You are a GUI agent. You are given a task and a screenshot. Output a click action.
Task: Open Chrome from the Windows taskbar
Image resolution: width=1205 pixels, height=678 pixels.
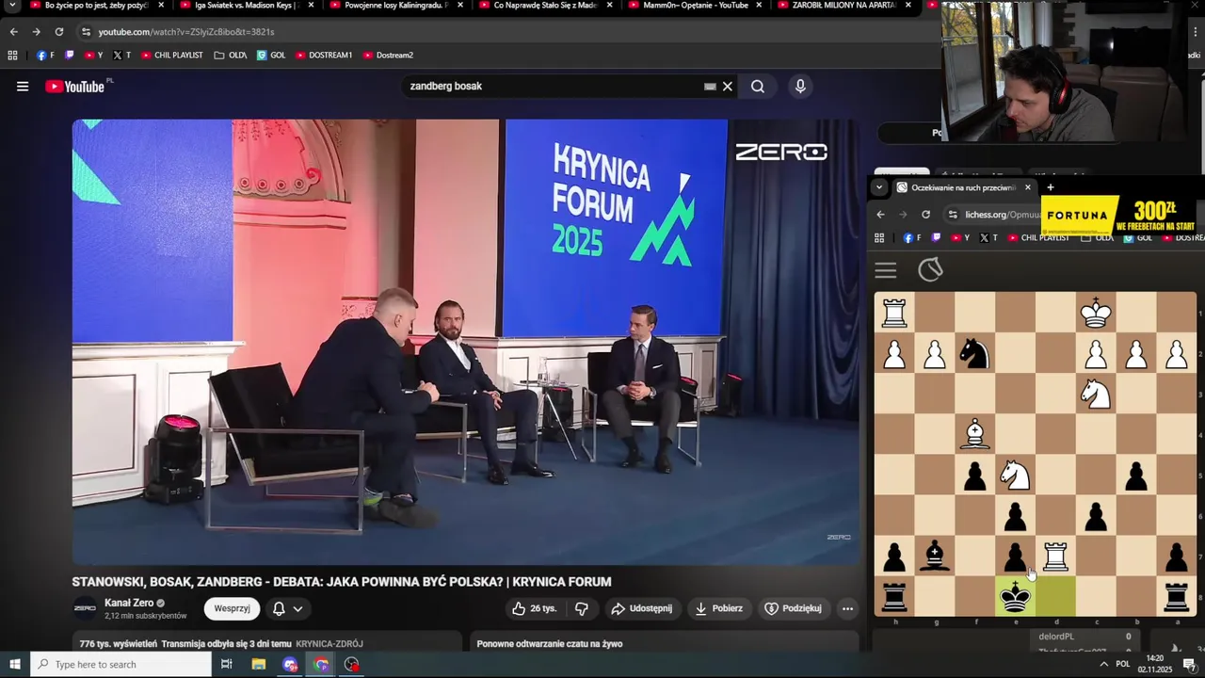pos(321,665)
